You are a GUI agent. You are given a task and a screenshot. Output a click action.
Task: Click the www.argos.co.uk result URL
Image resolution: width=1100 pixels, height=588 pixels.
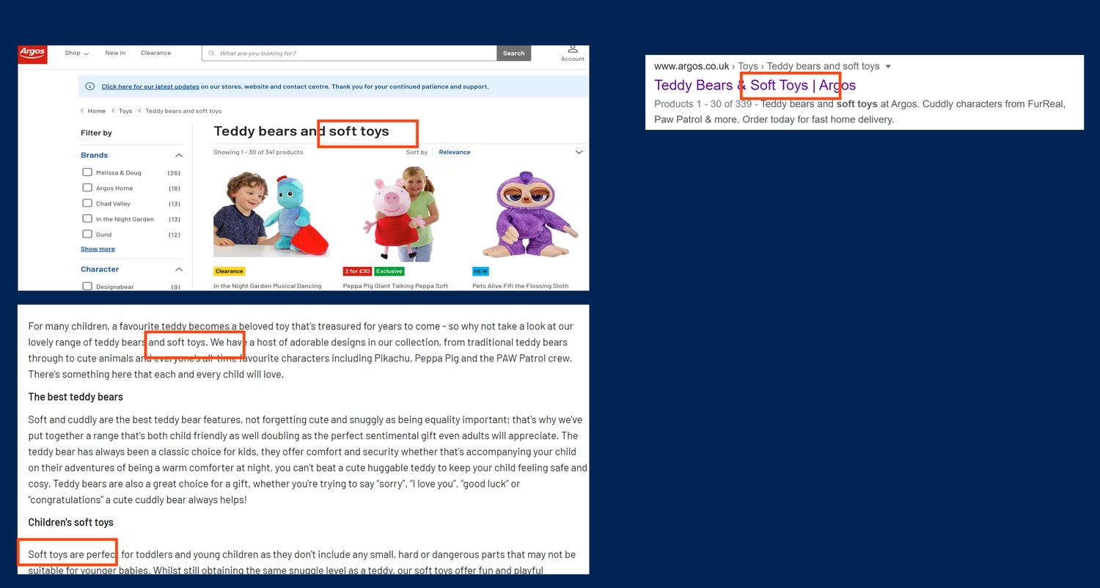pos(692,66)
